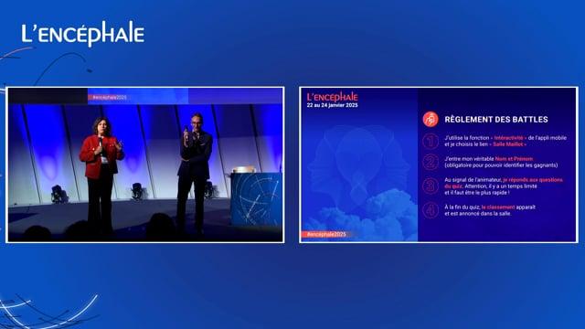Click the red L'ENCÉPHALE logo on the slide

pyautogui.click(x=332, y=97)
